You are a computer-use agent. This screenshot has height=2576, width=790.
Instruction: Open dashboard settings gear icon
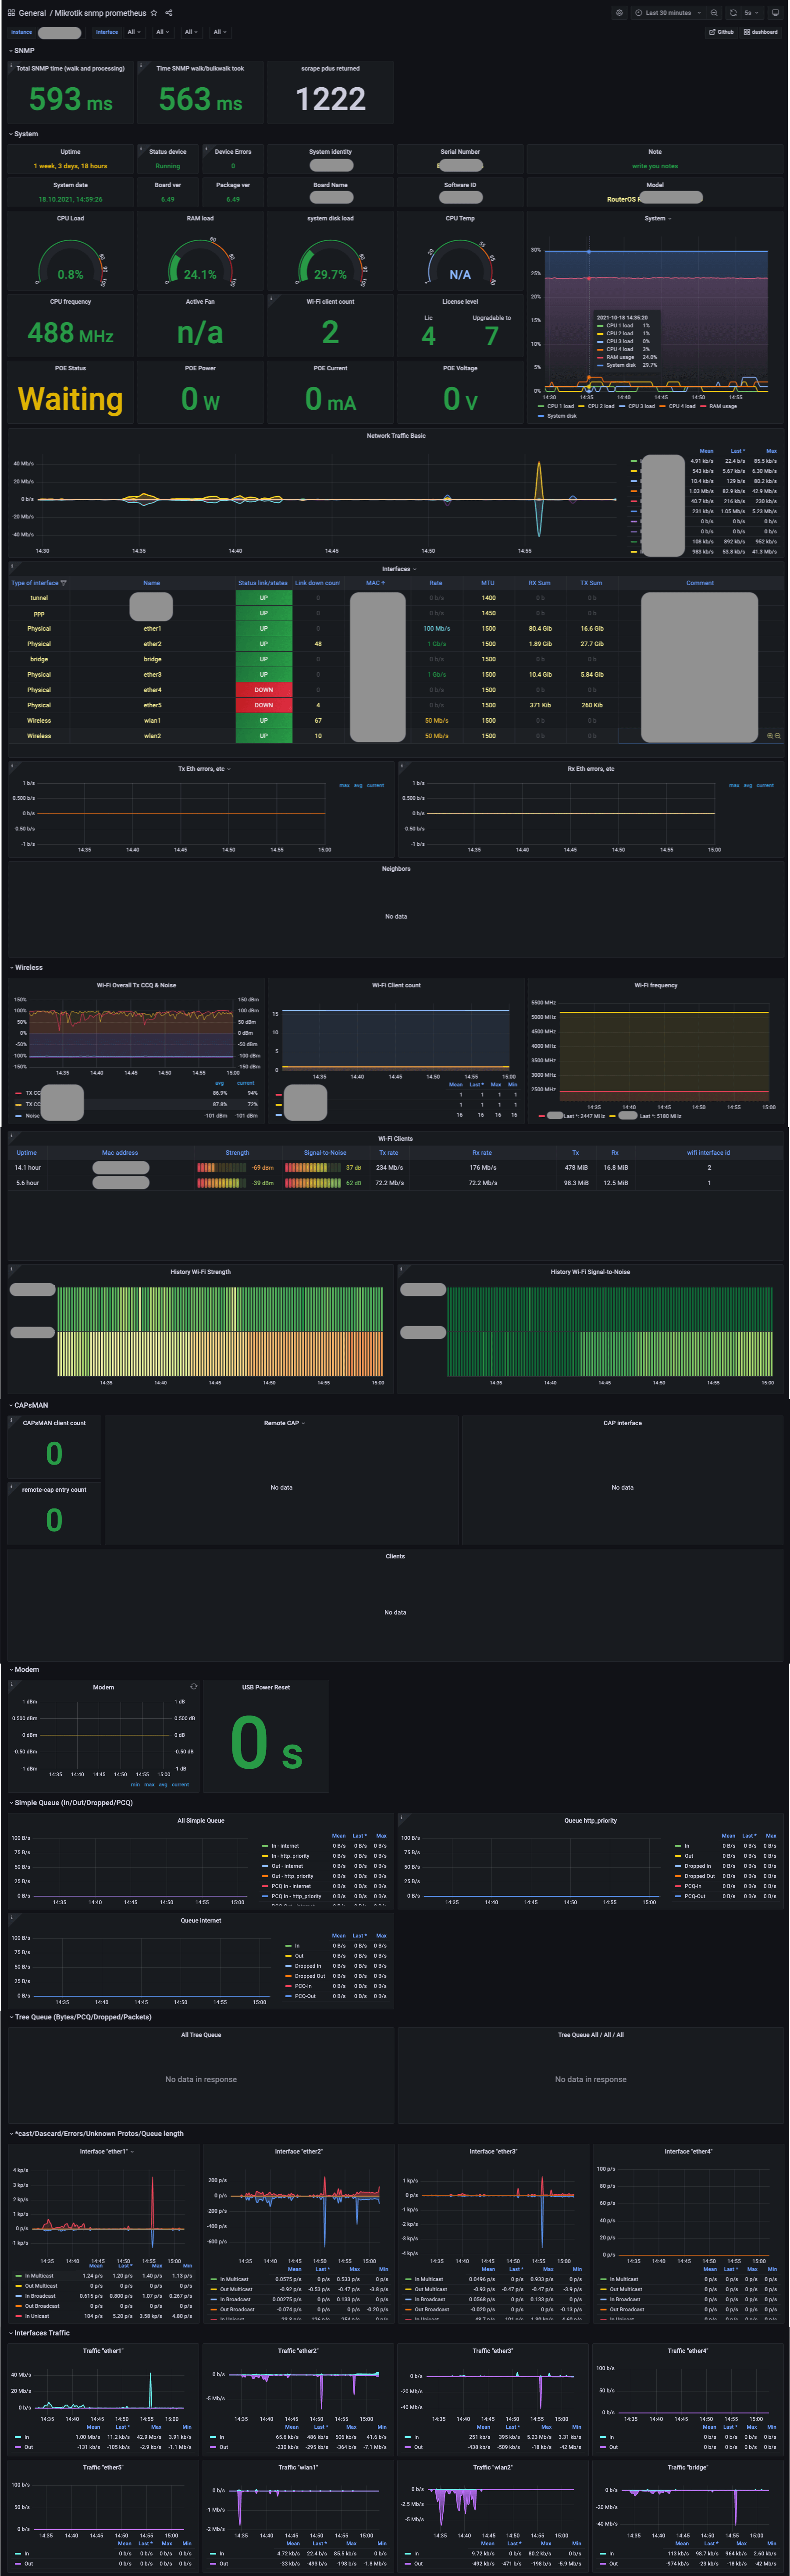[x=619, y=13]
